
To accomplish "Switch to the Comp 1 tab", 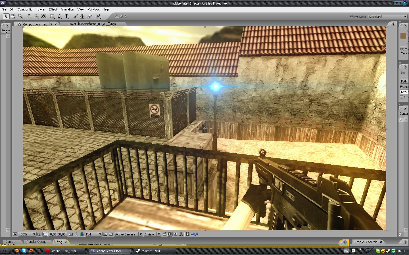I will (11, 242).
